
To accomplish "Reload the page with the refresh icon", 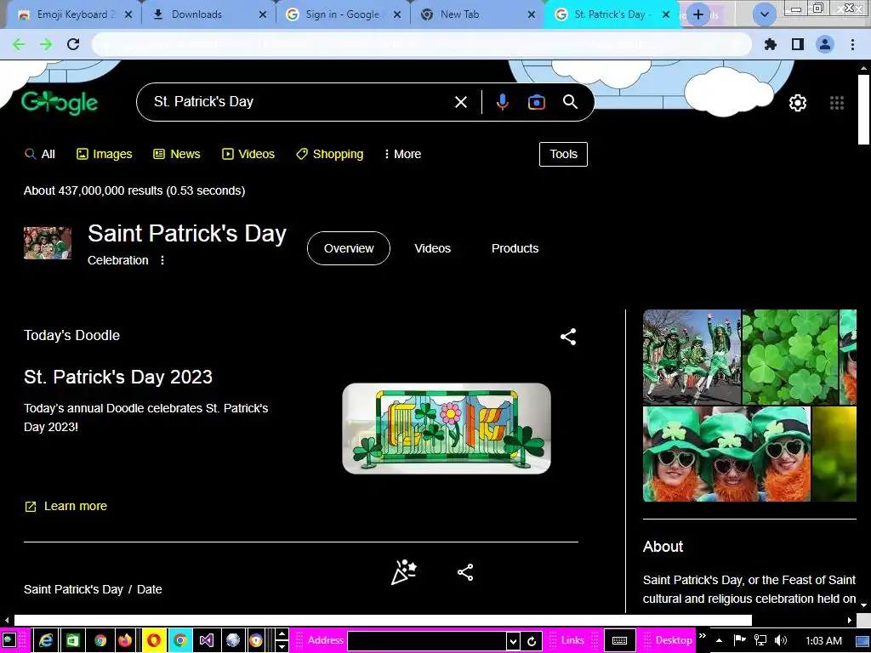I will point(73,44).
